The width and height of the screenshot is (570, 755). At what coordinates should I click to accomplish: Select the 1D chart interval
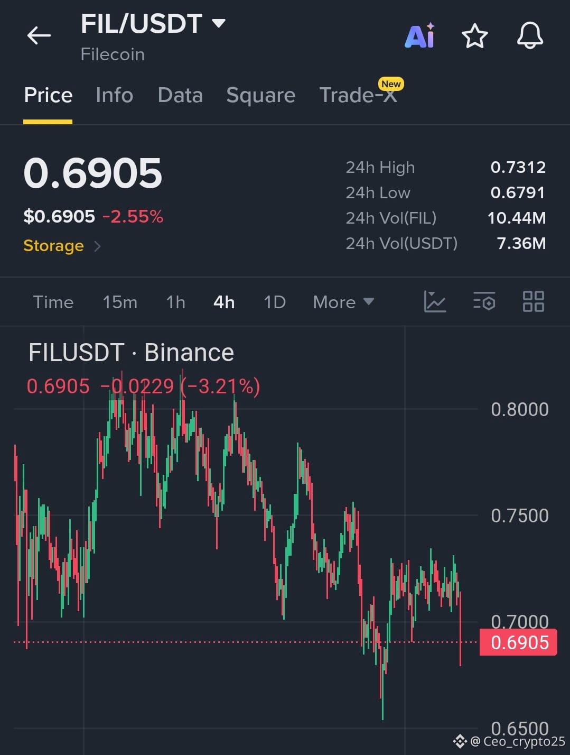click(275, 302)
